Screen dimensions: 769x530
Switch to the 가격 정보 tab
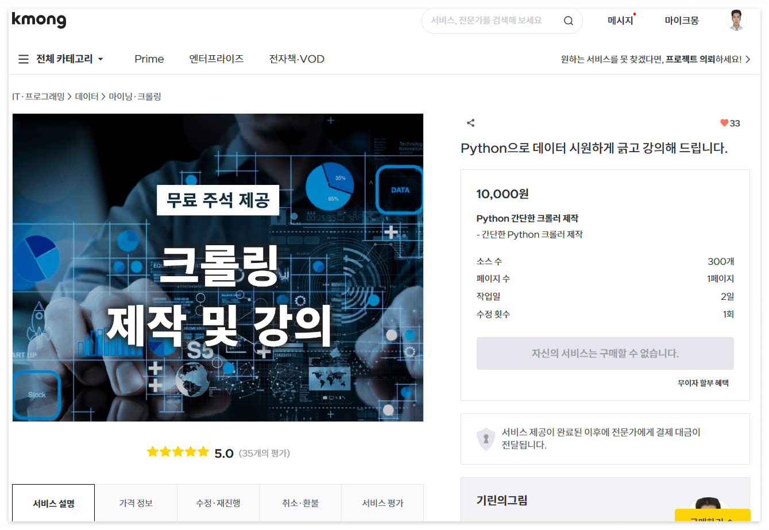136,503
